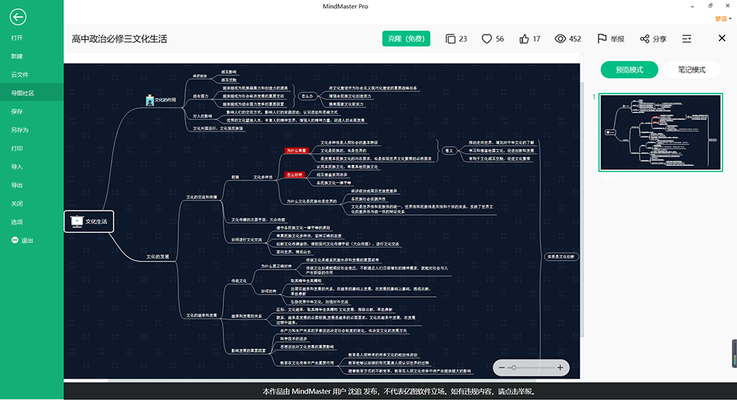
Task: Open 导出 from the sidebar
Action: pyautogui.click(x=17, y=185)
